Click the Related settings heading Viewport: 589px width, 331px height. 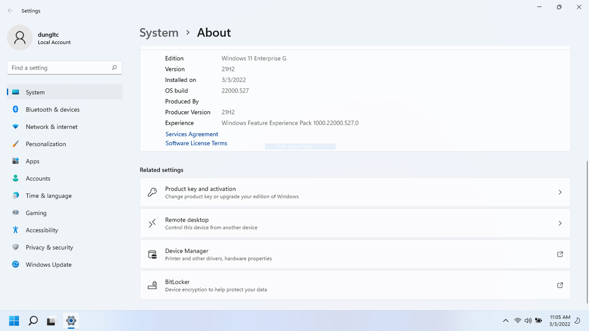coord(162,170)
